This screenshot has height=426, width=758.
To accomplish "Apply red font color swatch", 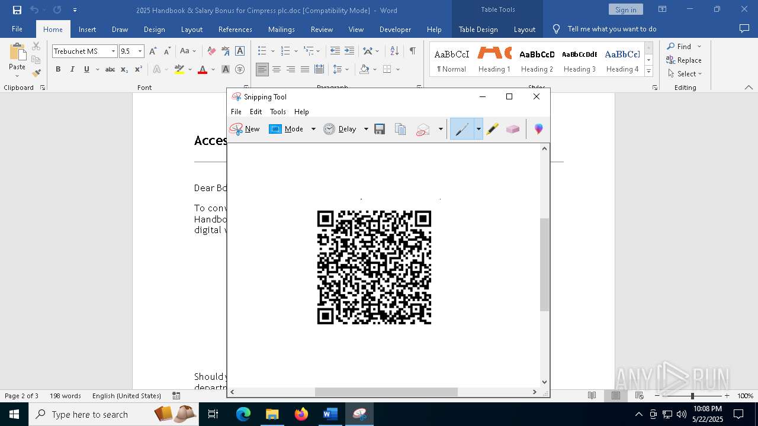I will (x=203, y=69).
